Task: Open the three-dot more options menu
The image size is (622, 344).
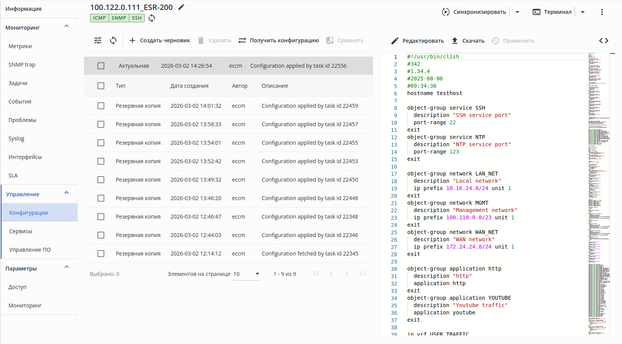Action: pyautogui.click(x=602, y=12)
